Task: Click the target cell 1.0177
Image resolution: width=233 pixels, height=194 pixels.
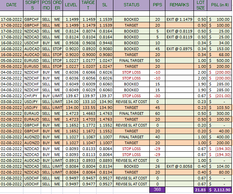Action: click(x=88, y=61)
